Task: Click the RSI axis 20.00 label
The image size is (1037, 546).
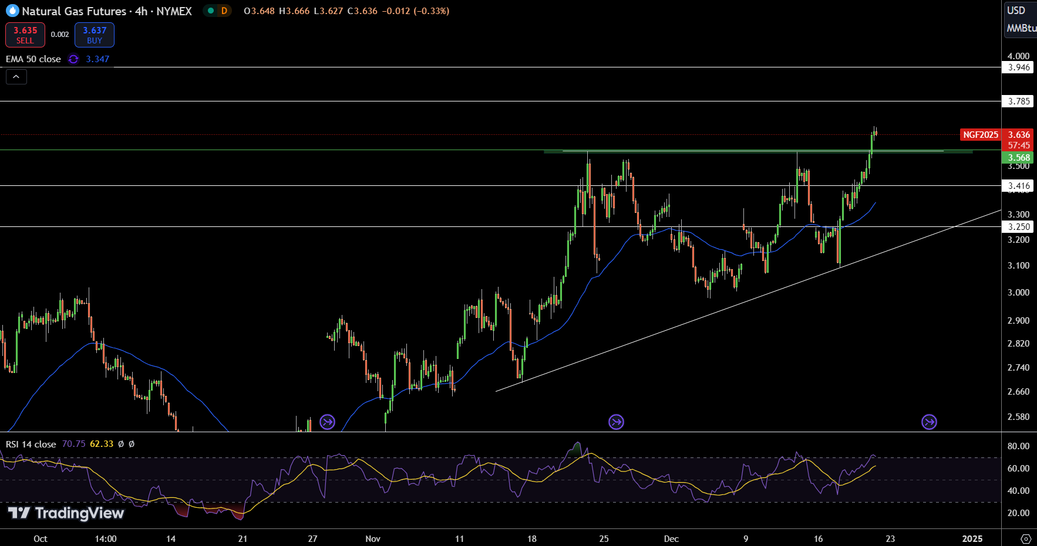Action: click(x=1018, y=513)
